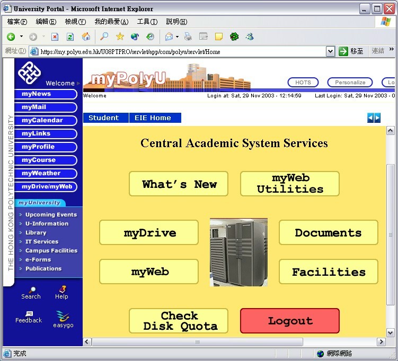Image resolution: width=398 pixels, height=361 pixels.
Task: Open myWeather from sidebar
Action: pos(46,174)
